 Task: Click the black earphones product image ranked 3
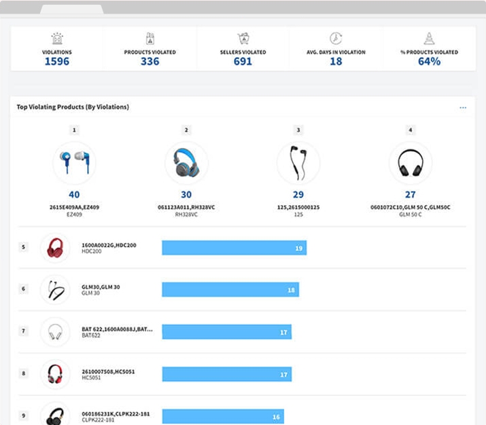[298, 164]
